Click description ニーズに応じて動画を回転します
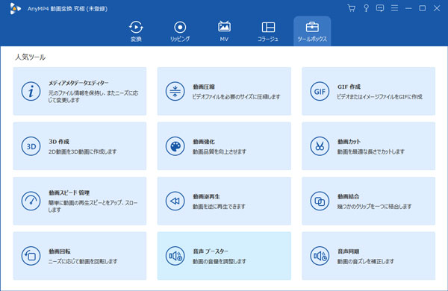 [83, 261]
